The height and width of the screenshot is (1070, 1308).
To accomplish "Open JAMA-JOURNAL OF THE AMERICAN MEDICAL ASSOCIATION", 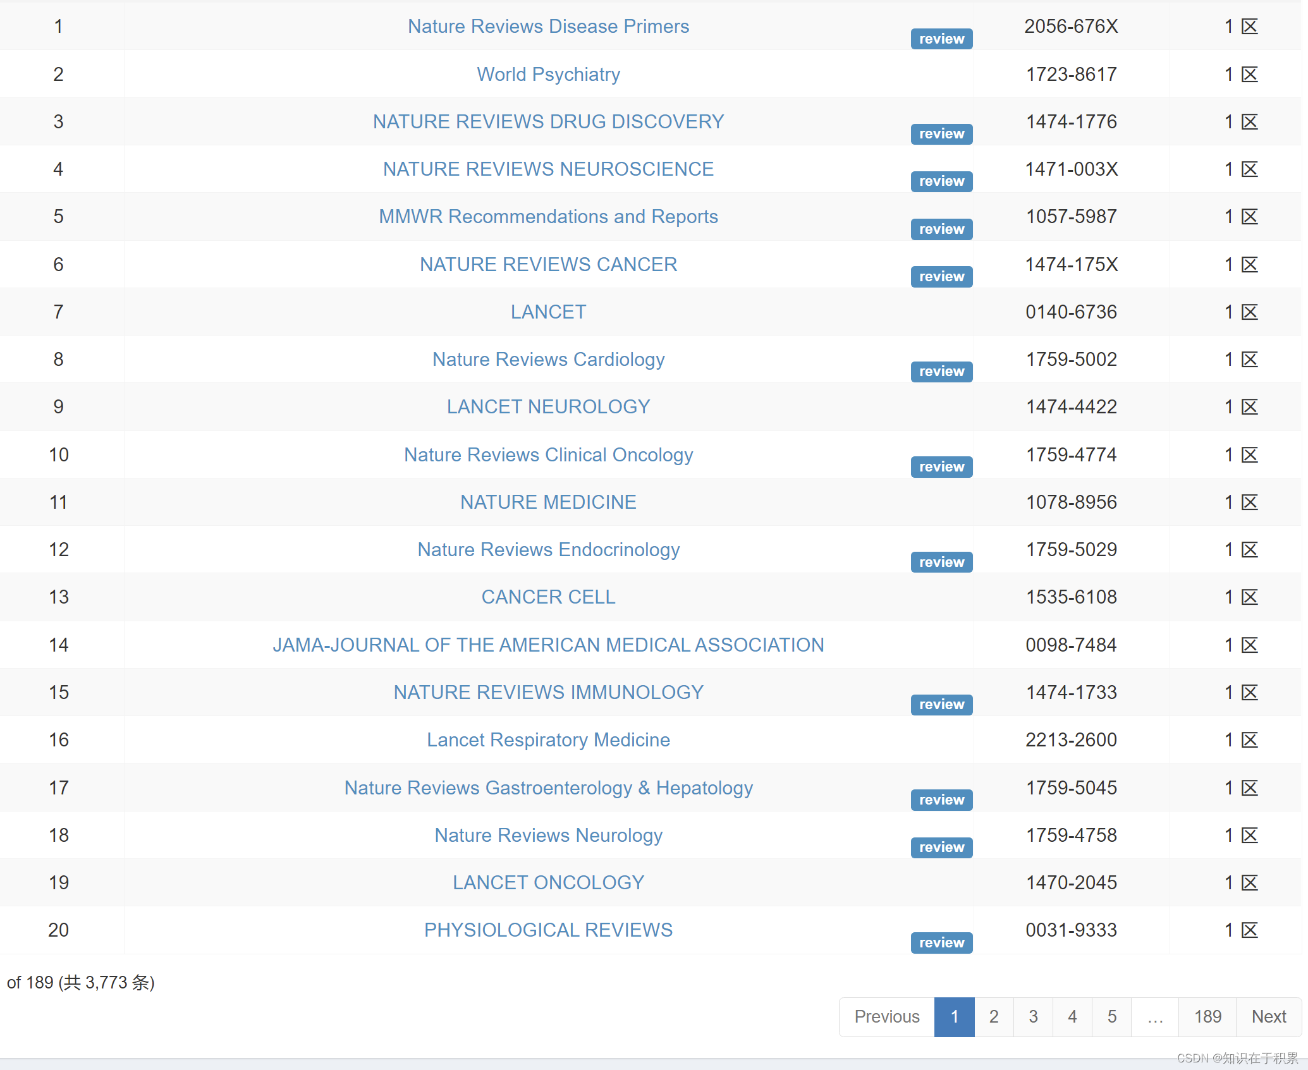I will (x=548, y=645).
